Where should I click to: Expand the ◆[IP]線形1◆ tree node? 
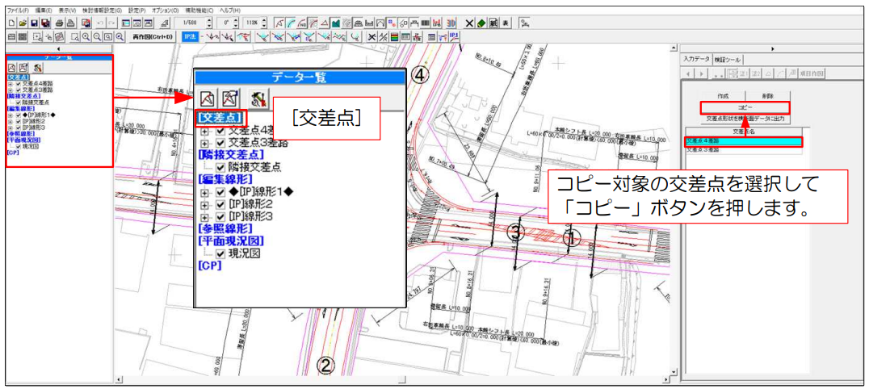click(x=205, y=192)
